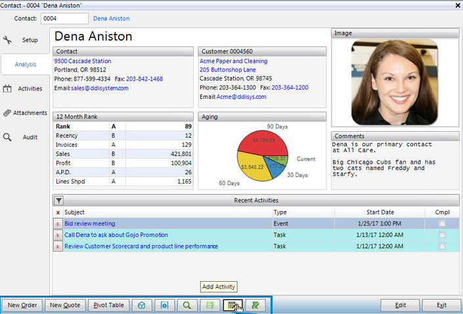Open the Dena Aniston name link
Viewport: 463px width, 314px height.
112,18
